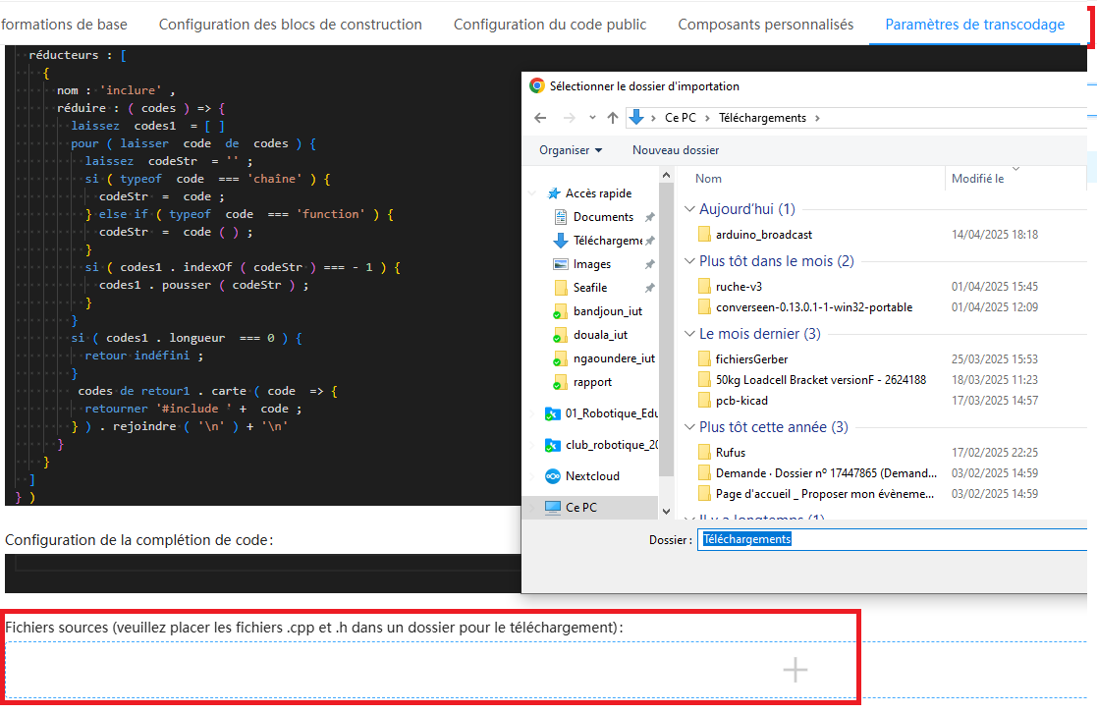This screenshot has width=1097, height=713.
Task: Collapse Plus tôt cette année (3) group
Action: pos(689,427)
